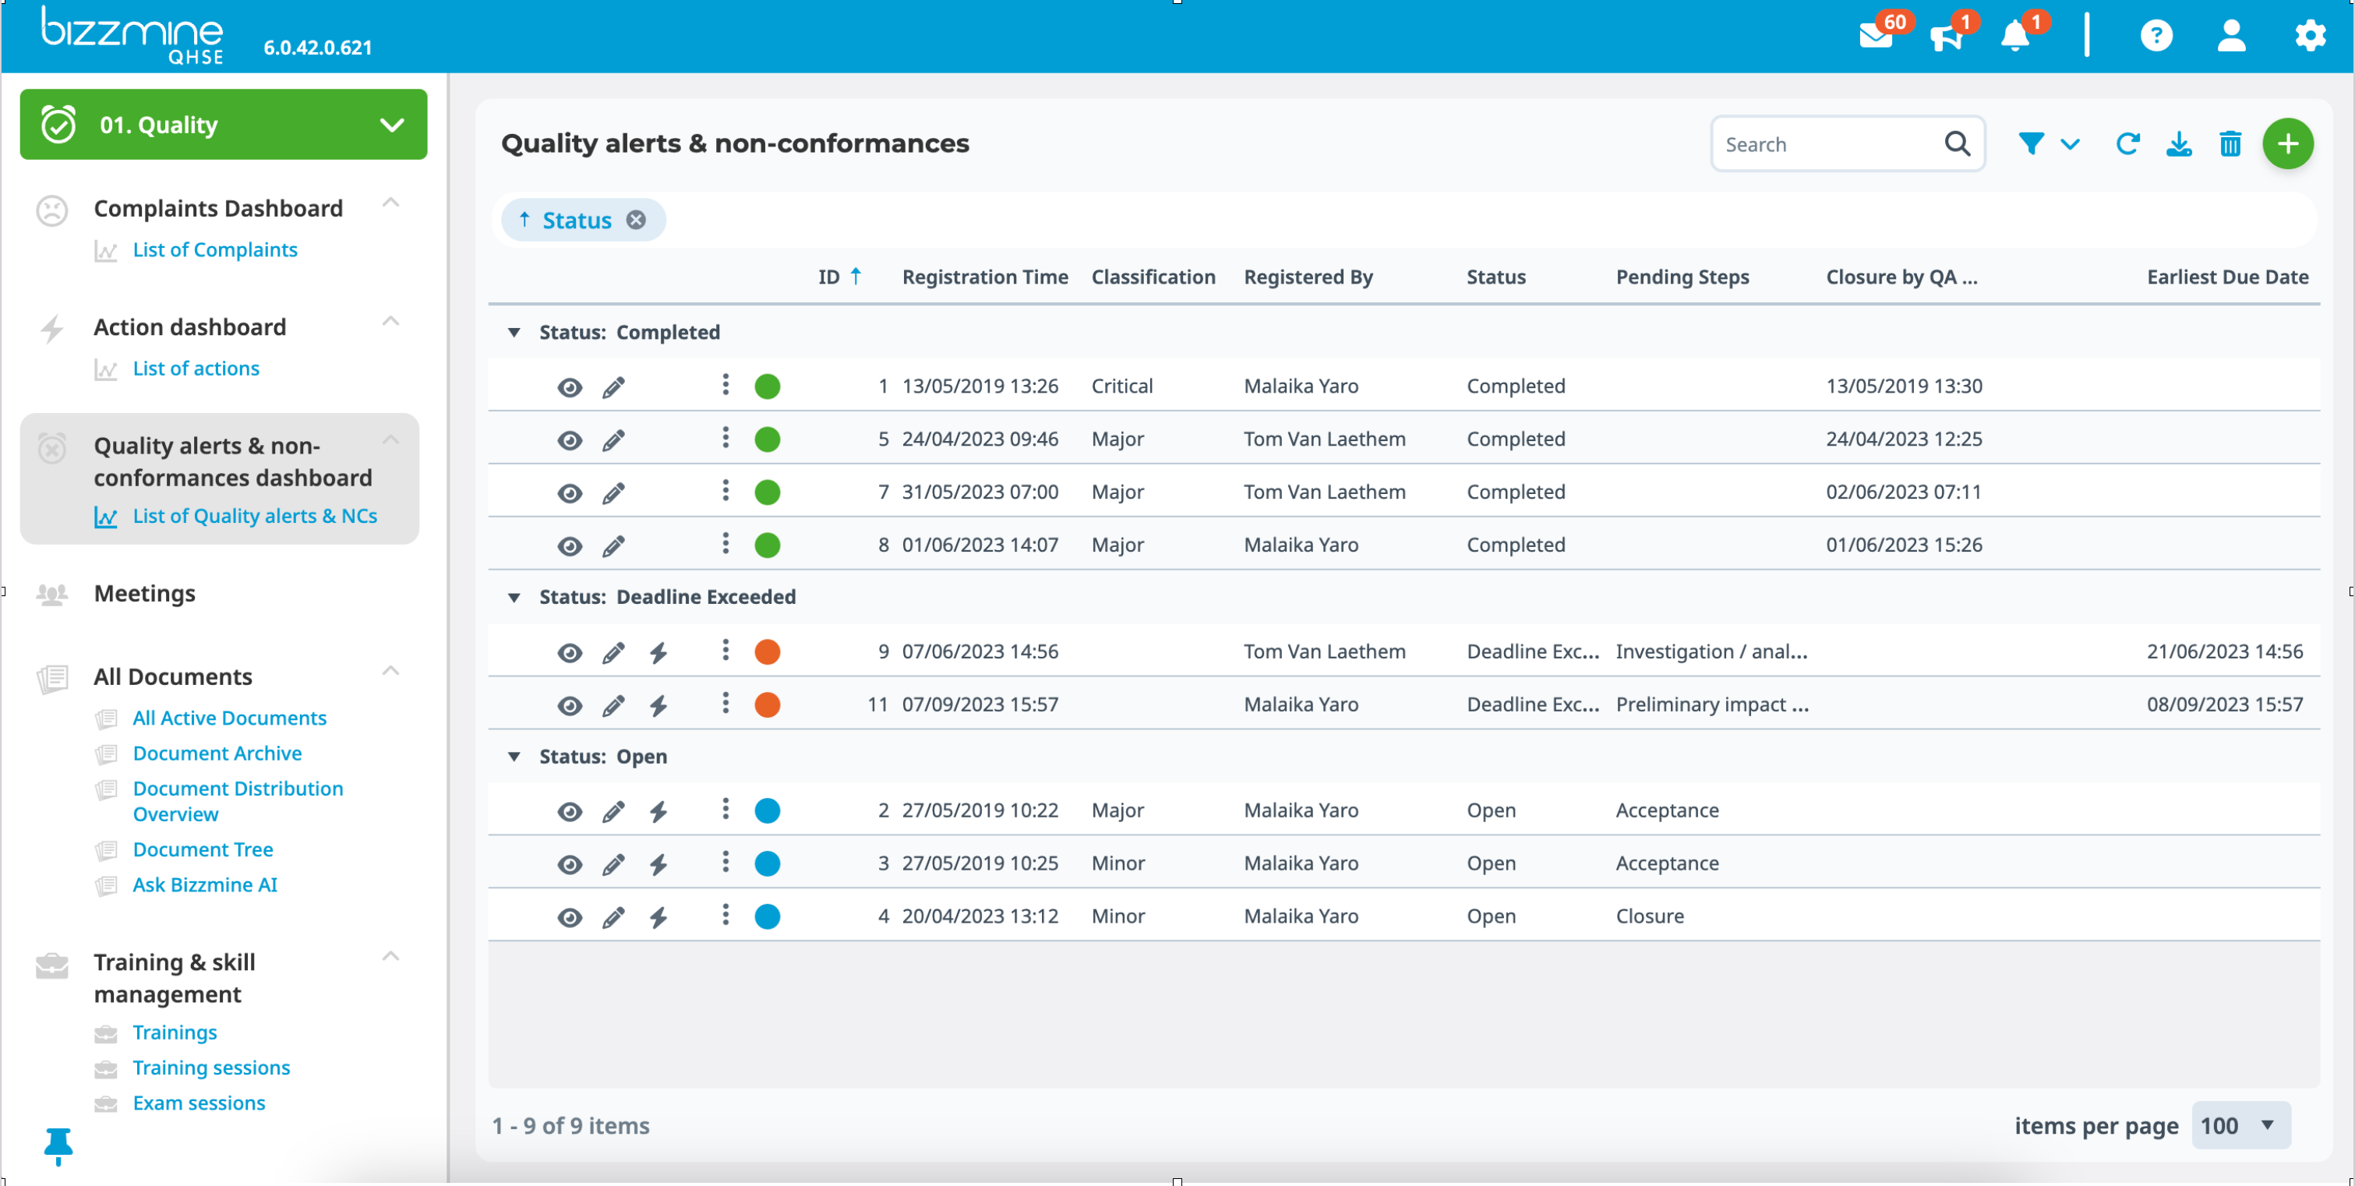The width and height of the screenshot is (2355, 1186).
Task: Open notifications via the bell icon
Action: [x=2014, y=37]
